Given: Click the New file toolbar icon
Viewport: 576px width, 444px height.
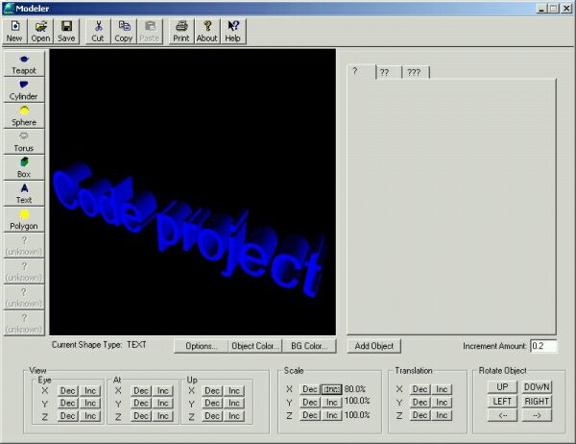Looking at the screenshot, I should (x=14, y=32).
